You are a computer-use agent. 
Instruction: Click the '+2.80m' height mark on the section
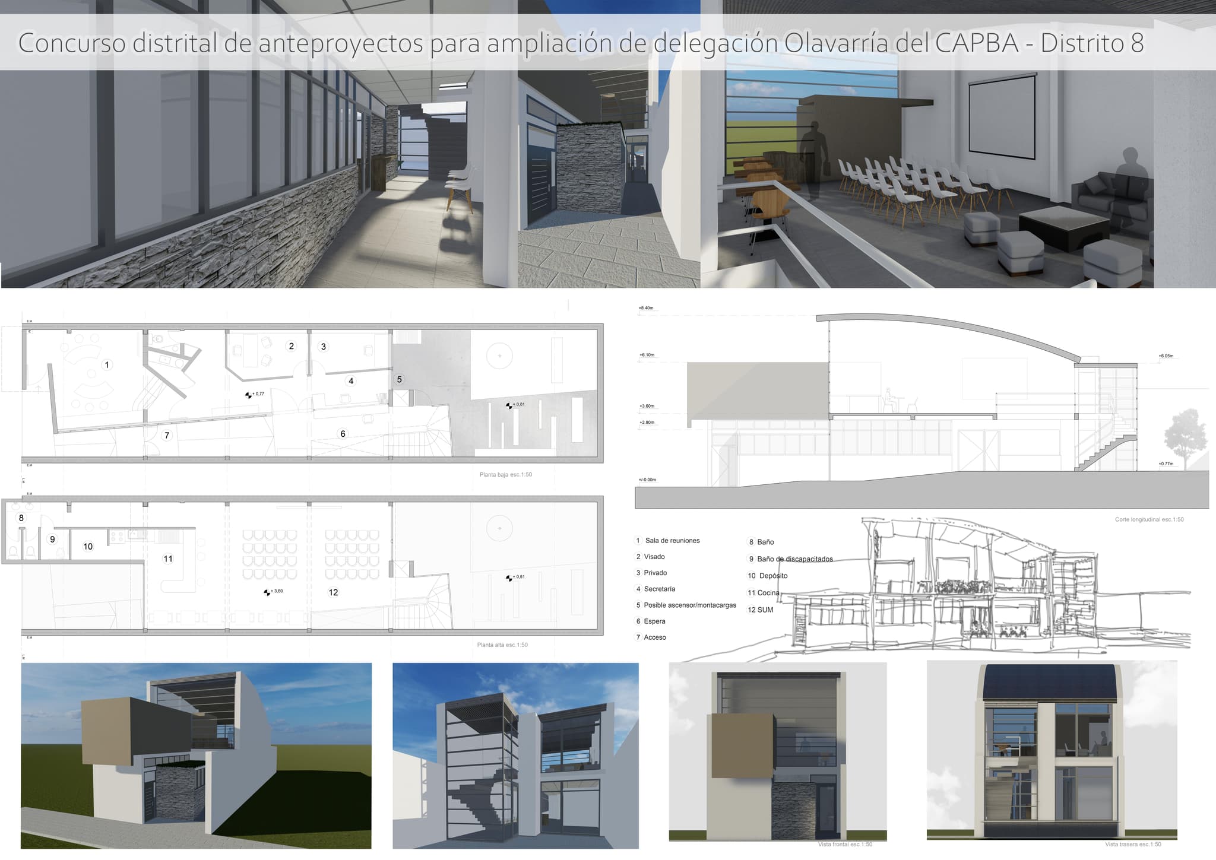pos(647,423)
